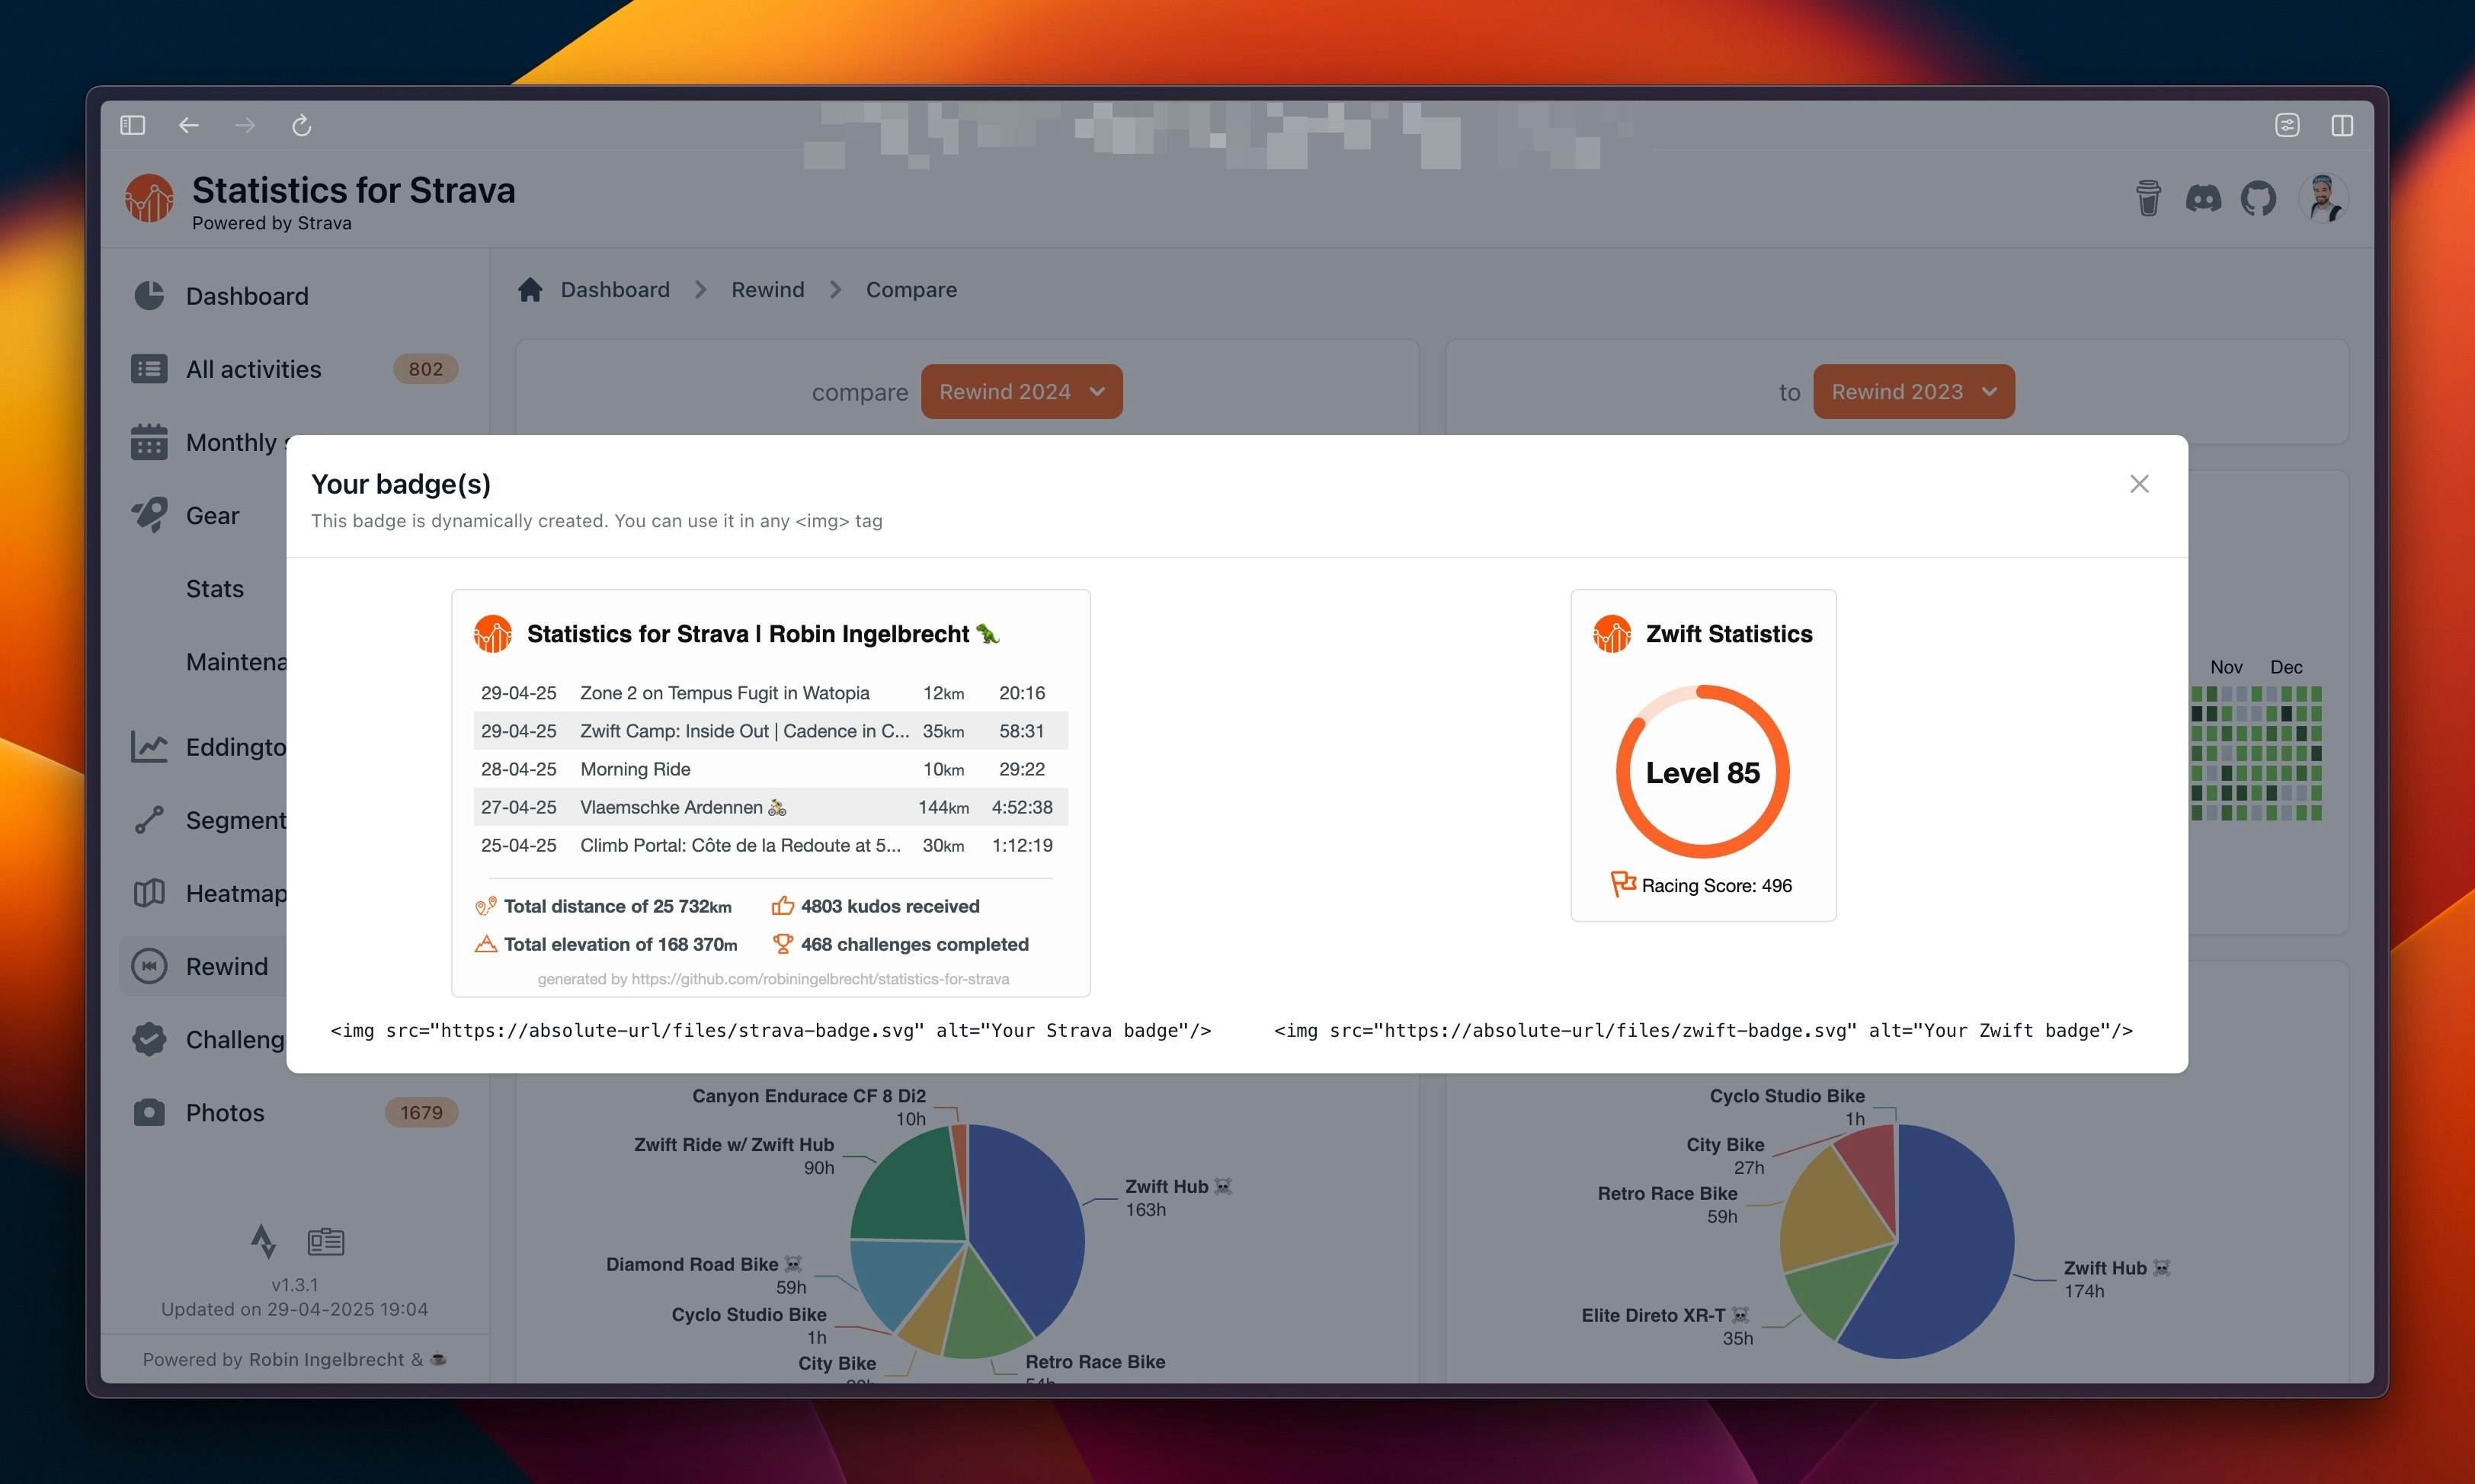Click the Statistics for Strava title
Image resolution: width=2475 pixels, height=1484 pixels.
point(354,189)
